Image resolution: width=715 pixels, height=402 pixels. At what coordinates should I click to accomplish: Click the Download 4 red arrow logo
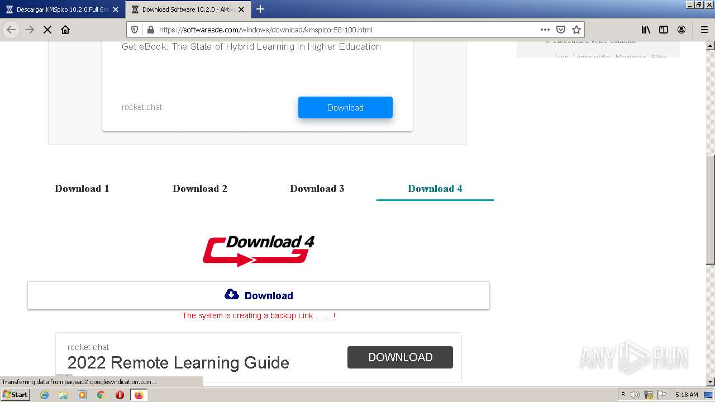click(x=259, y=251)
